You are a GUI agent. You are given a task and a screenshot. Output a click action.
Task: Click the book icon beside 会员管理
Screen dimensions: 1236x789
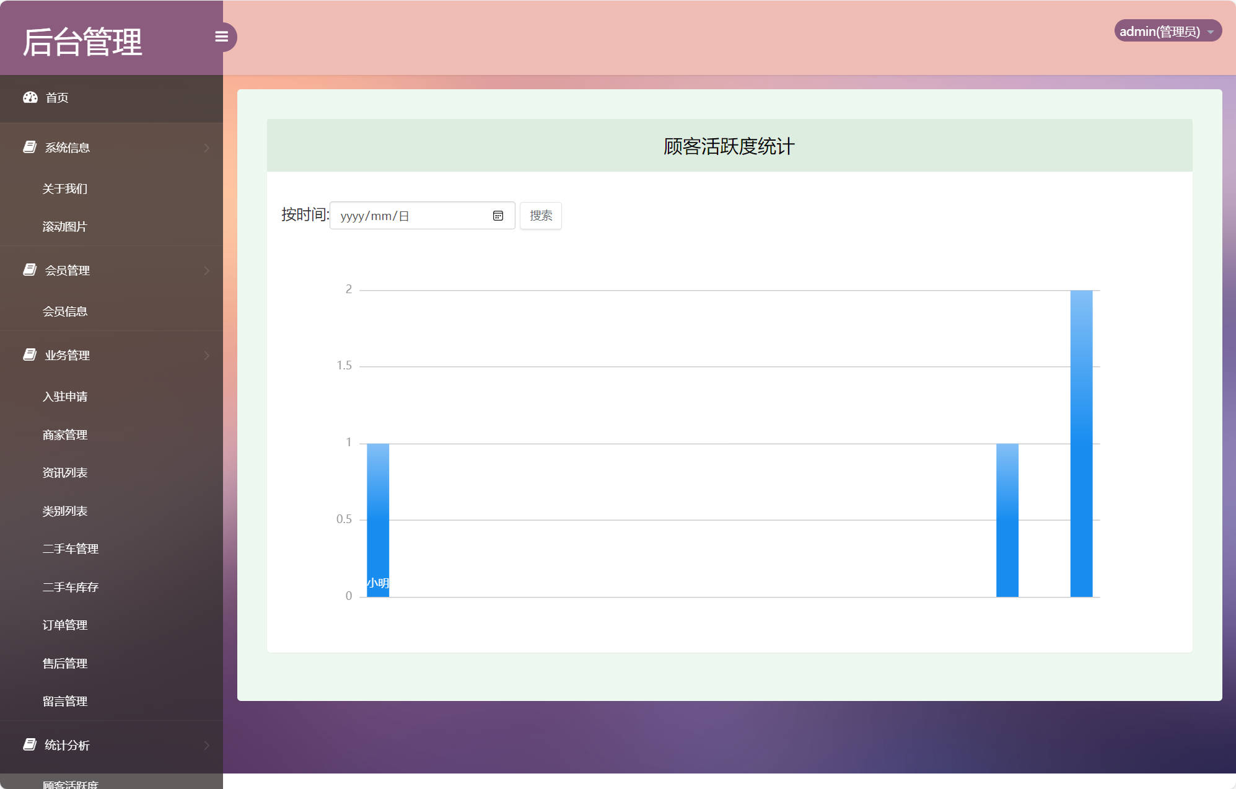tap(29, 269)
